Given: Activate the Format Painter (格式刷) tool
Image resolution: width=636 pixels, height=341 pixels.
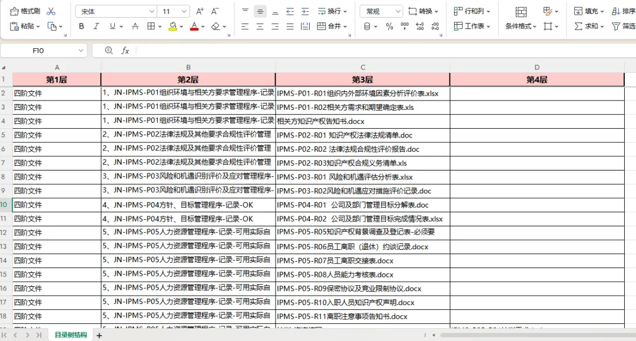Looking at the screenshot, I should 25,11.
